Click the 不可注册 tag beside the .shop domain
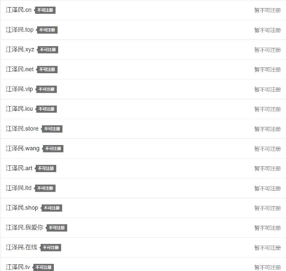Image resolution: width=286 pixels, height=271 pixels. (x=52, y=208)
